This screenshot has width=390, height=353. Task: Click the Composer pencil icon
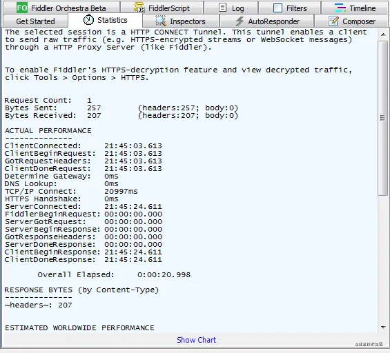[333, 21]
